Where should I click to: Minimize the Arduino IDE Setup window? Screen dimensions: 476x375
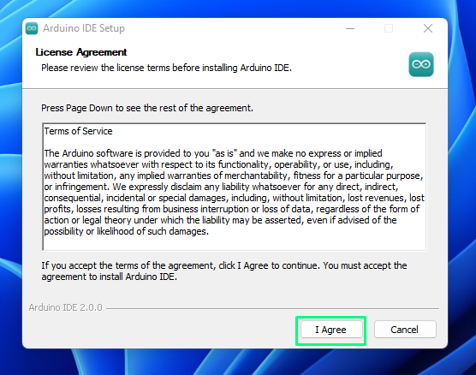click(350, 28)
